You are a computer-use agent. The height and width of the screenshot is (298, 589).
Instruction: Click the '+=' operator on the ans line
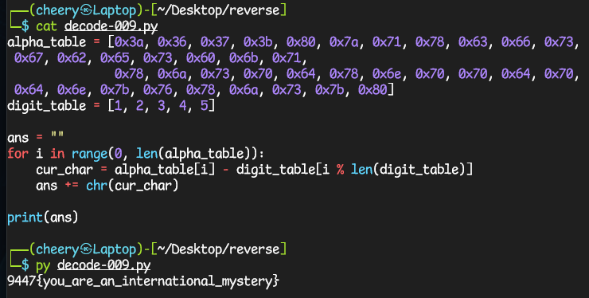click(x=72, y=186)
